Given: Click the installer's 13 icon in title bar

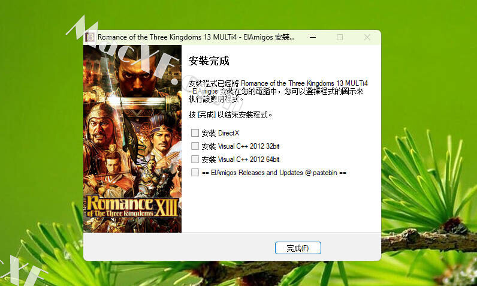Looking at the screenshot, I should pos(90,37).
